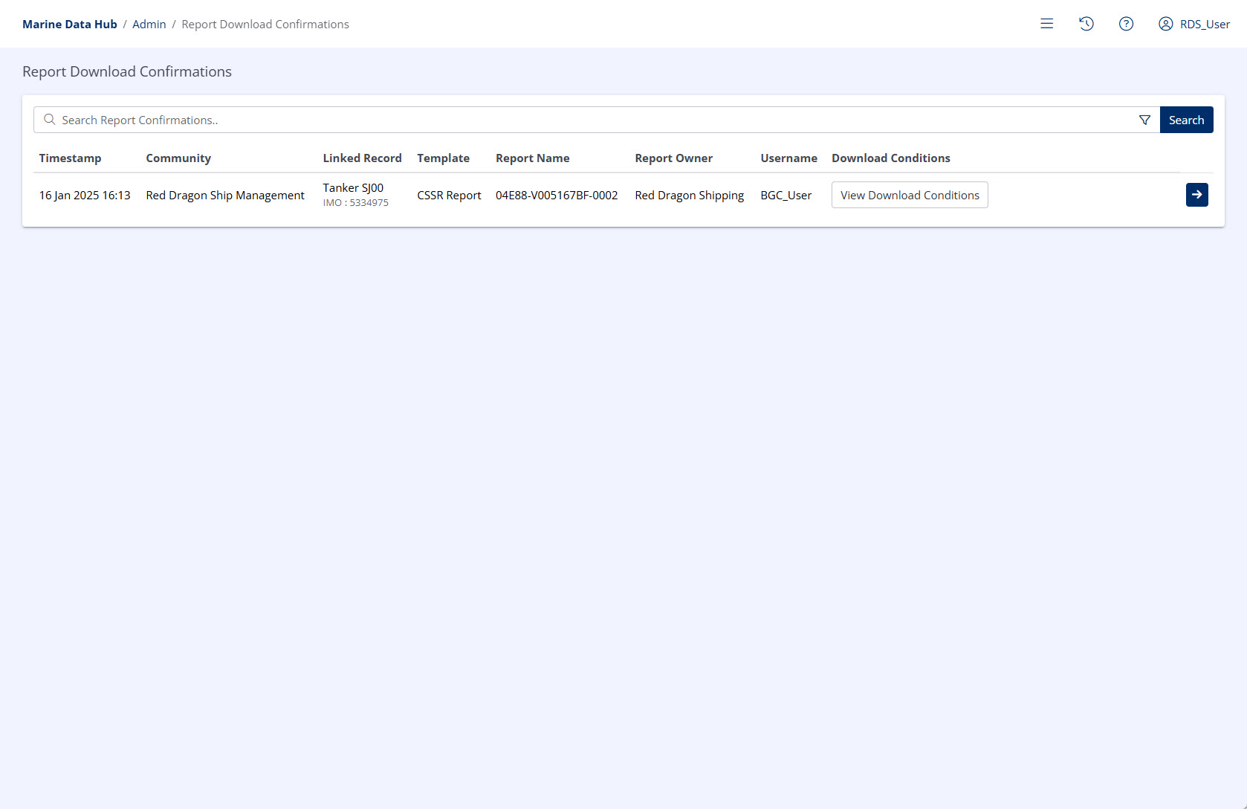Image resolution: width=1247 pixels, height=809 pixels.
Task: Click the blue arrow button in the row
Action: pos(1196,195)
